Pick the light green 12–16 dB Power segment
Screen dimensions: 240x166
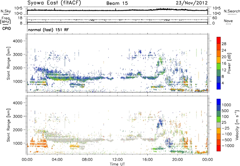(219, 67)
